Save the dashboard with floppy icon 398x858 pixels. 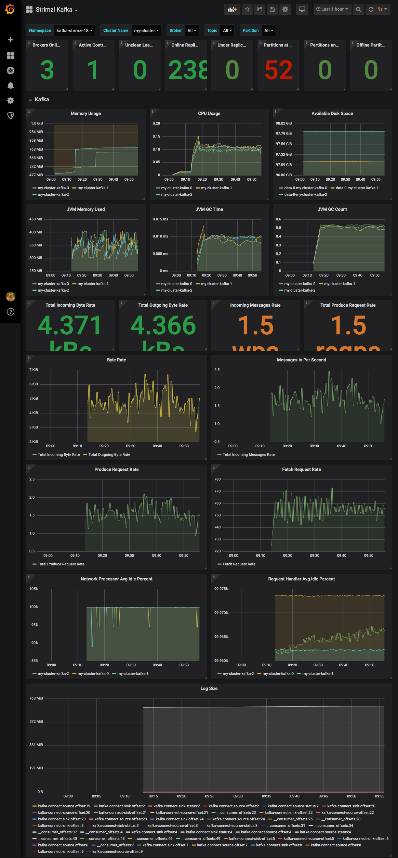coord(272,9)
